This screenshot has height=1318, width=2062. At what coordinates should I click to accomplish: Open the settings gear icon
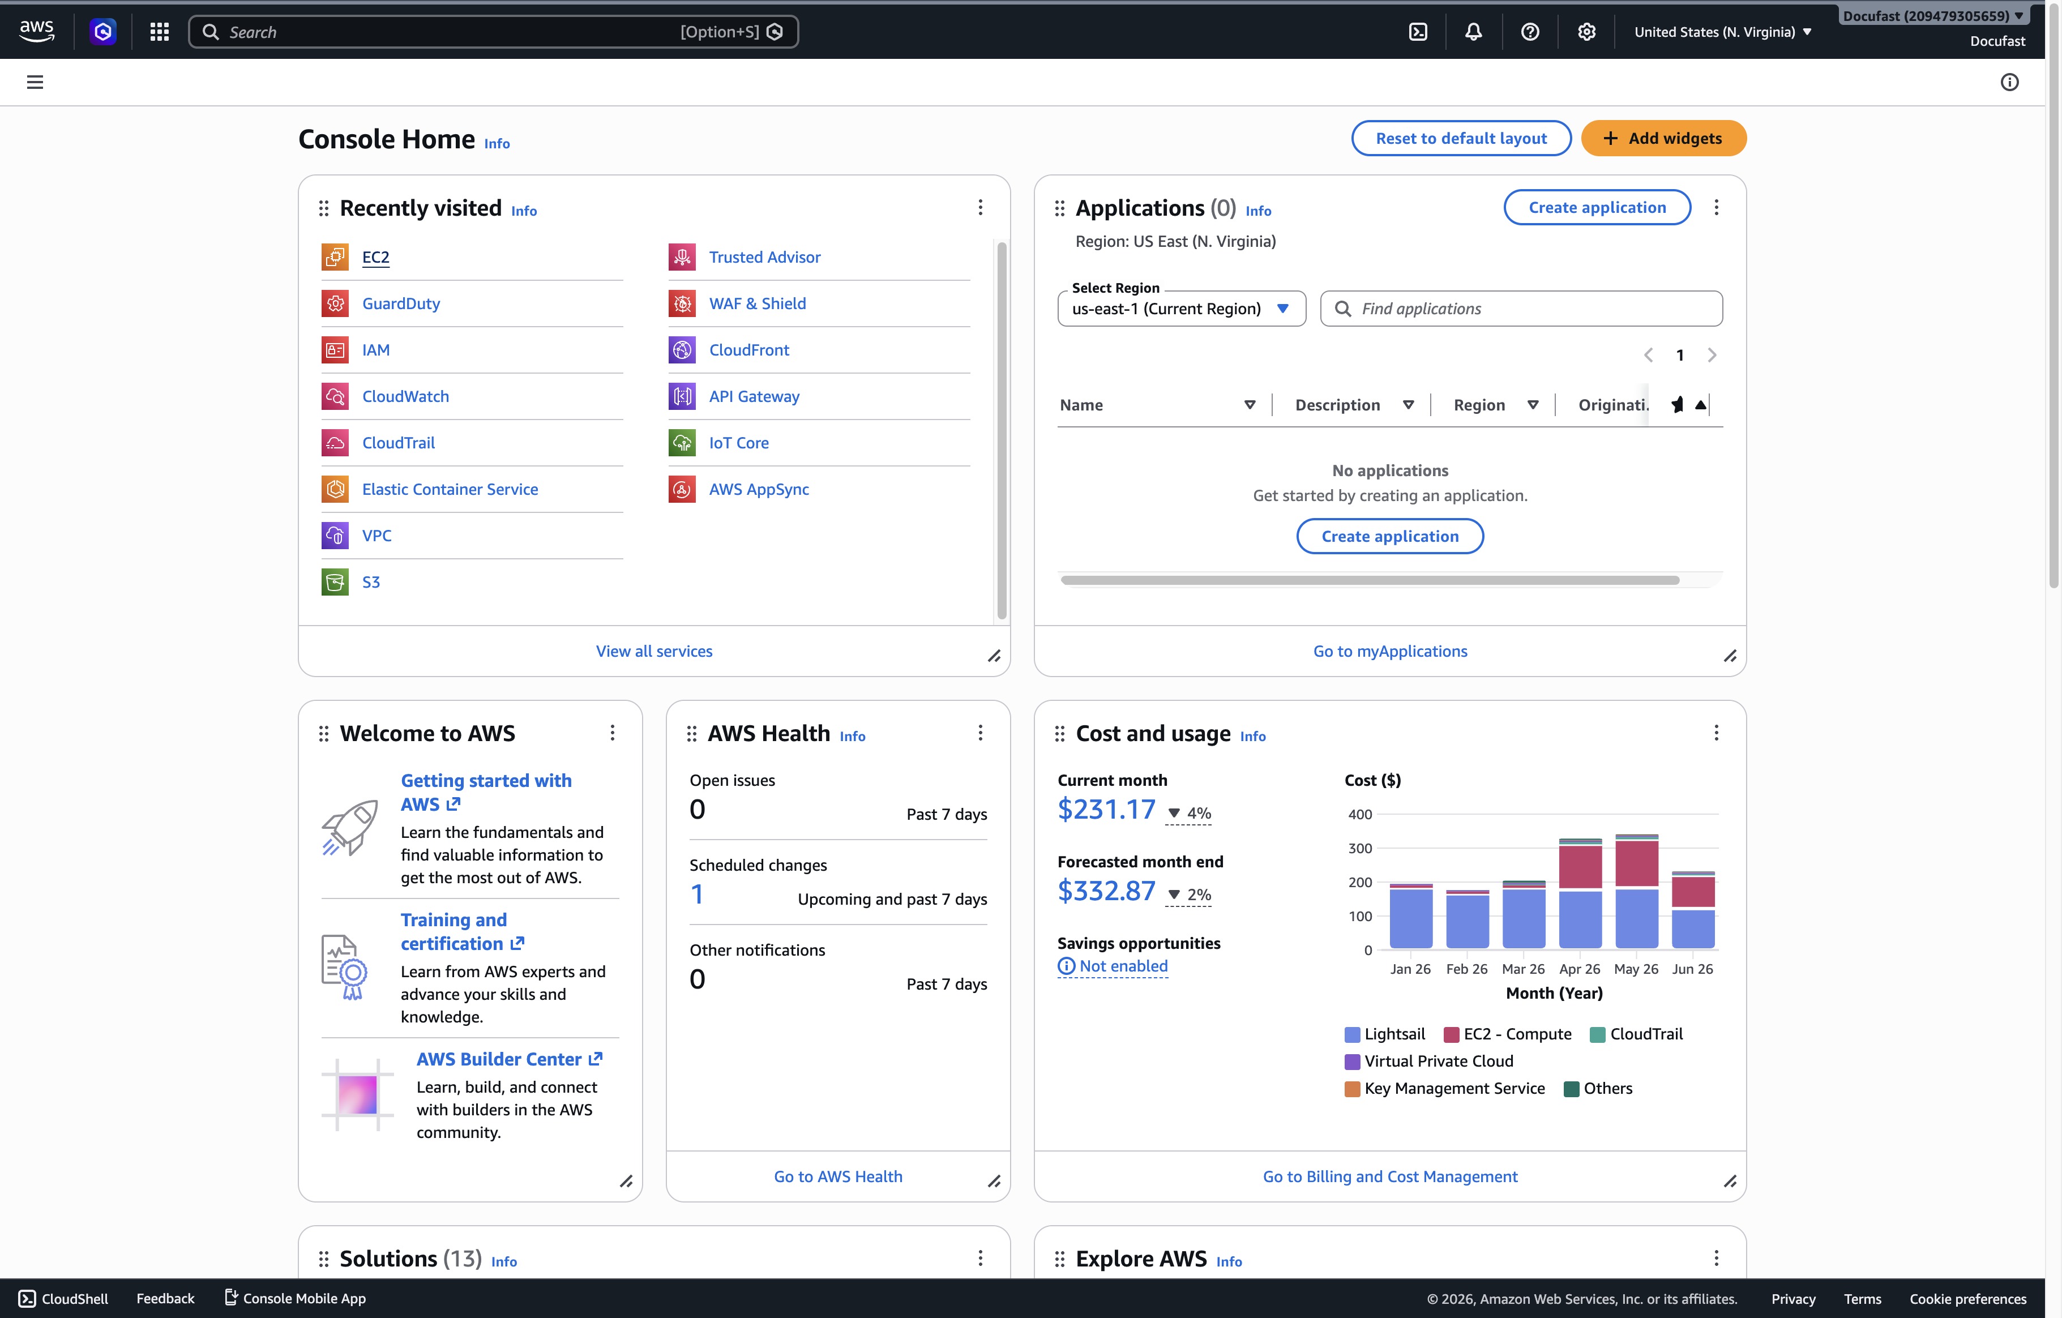coord(1587,32)
